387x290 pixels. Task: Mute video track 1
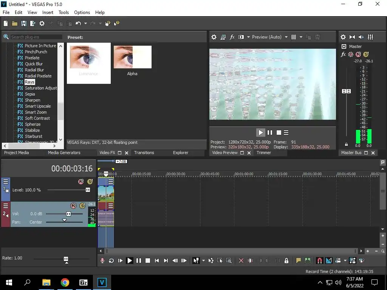(81, 182)
